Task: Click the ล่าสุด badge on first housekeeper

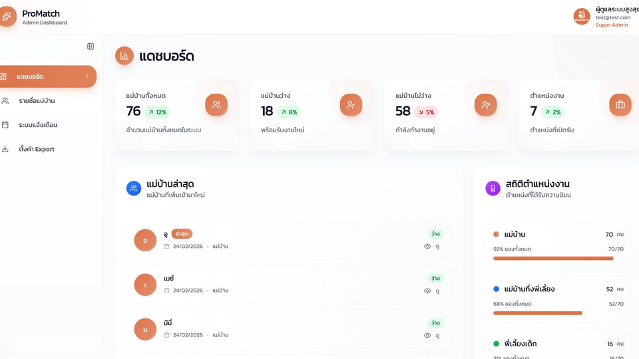Action: (182, 233)
